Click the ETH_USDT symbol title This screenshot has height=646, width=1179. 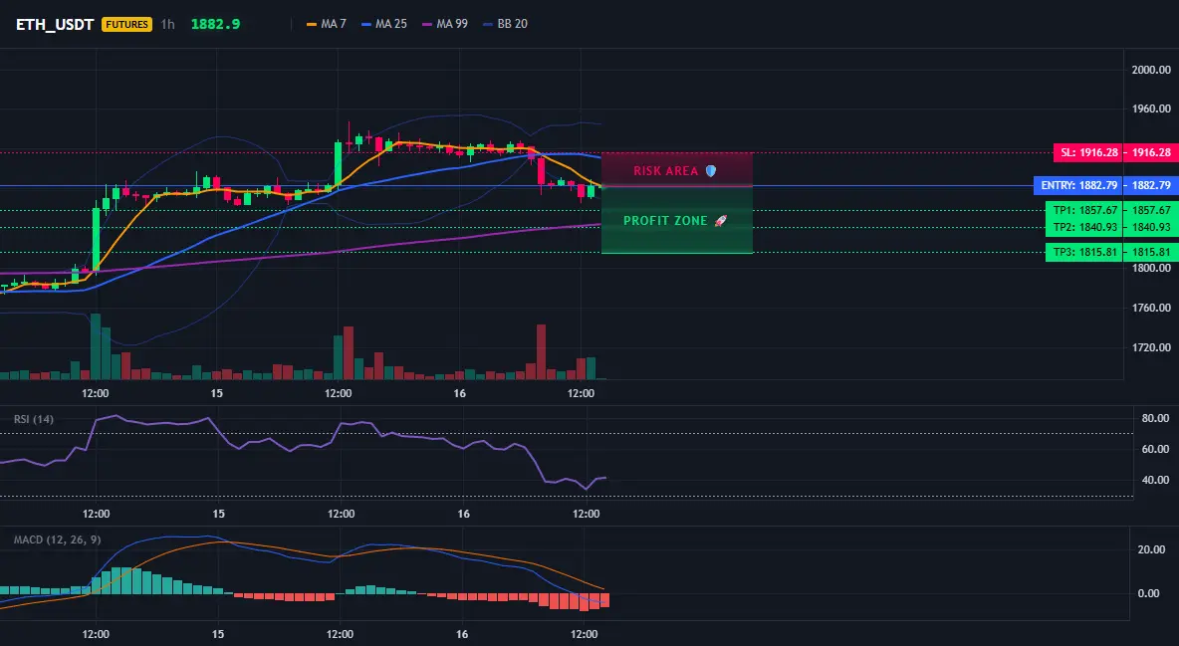pos(55,24)
